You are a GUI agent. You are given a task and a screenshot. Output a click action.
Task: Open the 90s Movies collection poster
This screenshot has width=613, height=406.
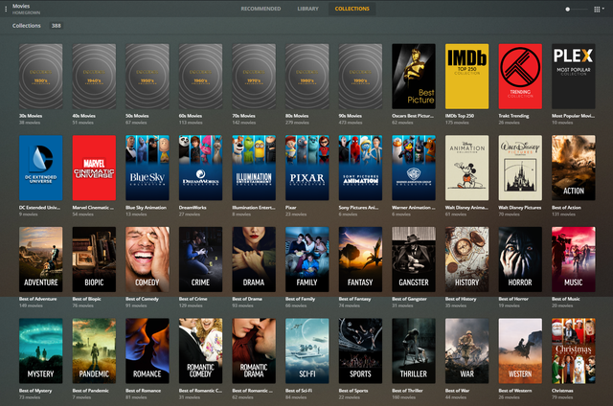tap(360, 77)
